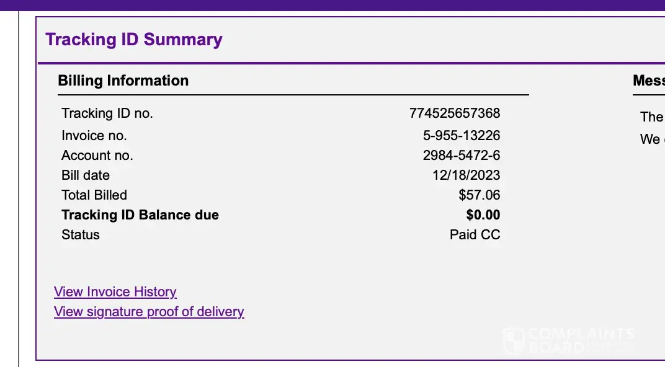Click the Total Billed label

pyautogui.click(x=94, y=195)
